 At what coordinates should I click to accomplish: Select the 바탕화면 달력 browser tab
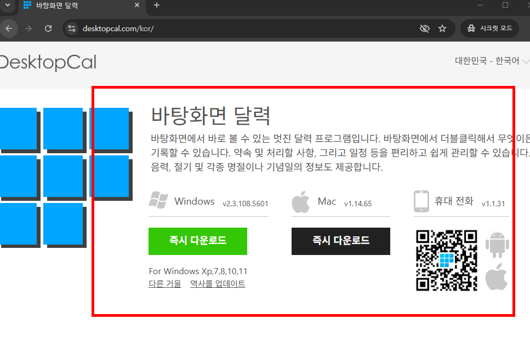click(x=71, y=6)
